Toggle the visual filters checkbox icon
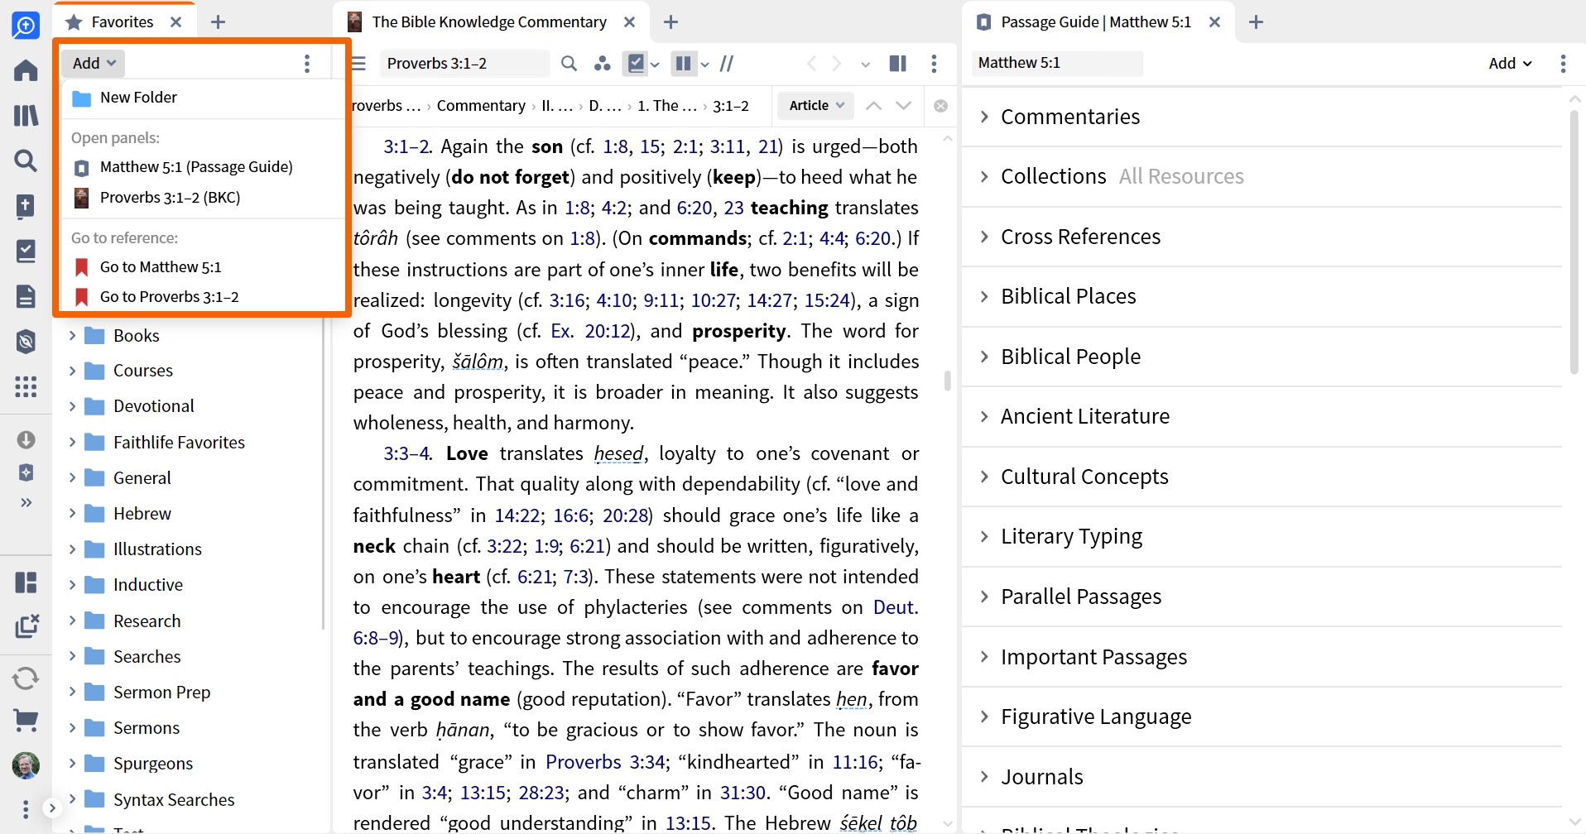Screen dimensions: 1586x834 [636, 64]
